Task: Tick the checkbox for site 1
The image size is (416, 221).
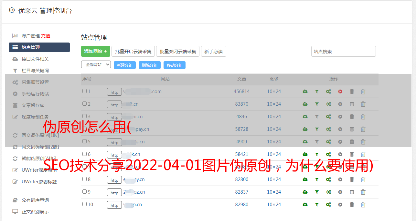Action: coord(84,91)
